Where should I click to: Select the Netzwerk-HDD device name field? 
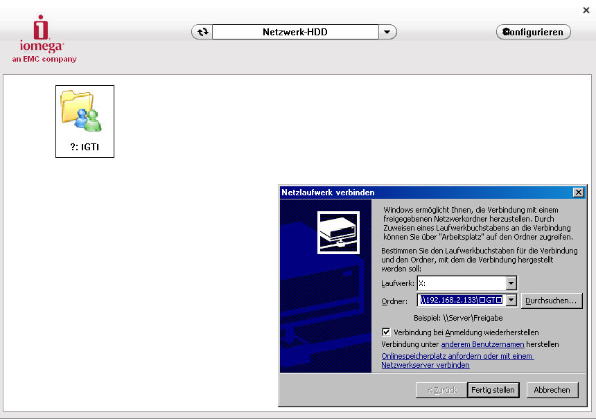pos(295,32)
